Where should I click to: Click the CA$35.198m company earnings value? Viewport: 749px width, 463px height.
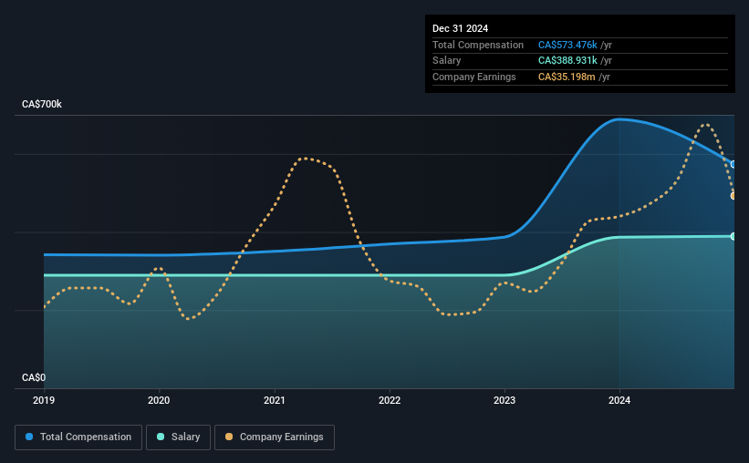[567, 77]
